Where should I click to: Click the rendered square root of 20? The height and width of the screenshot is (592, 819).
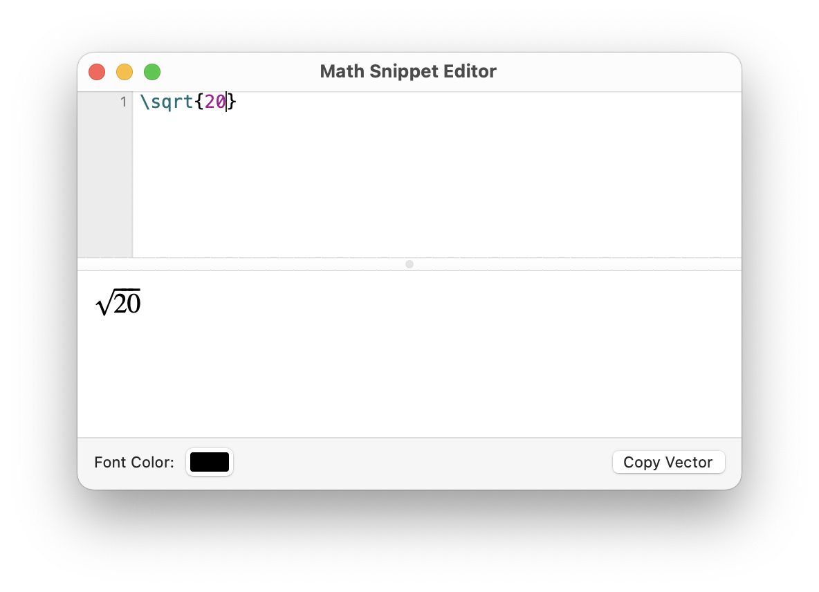click(118, 302)
